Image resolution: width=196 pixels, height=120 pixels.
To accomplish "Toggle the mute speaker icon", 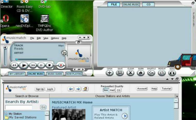I will tap(5, 47).
